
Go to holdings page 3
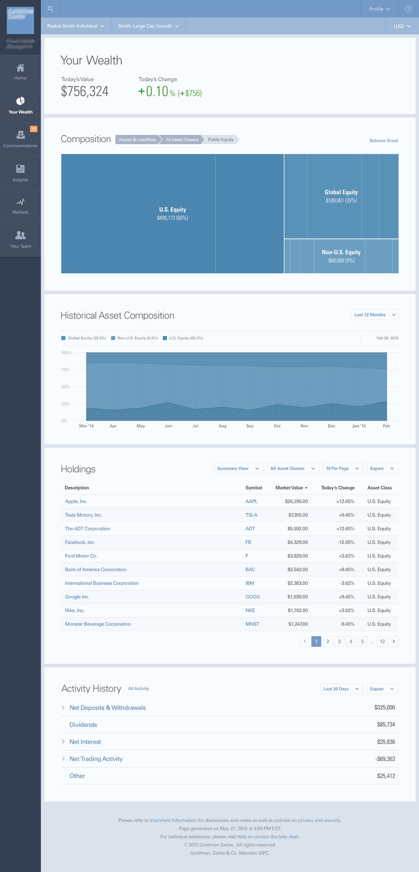tap(339, 641)
